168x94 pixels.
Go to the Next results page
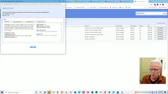click(164, 23)
